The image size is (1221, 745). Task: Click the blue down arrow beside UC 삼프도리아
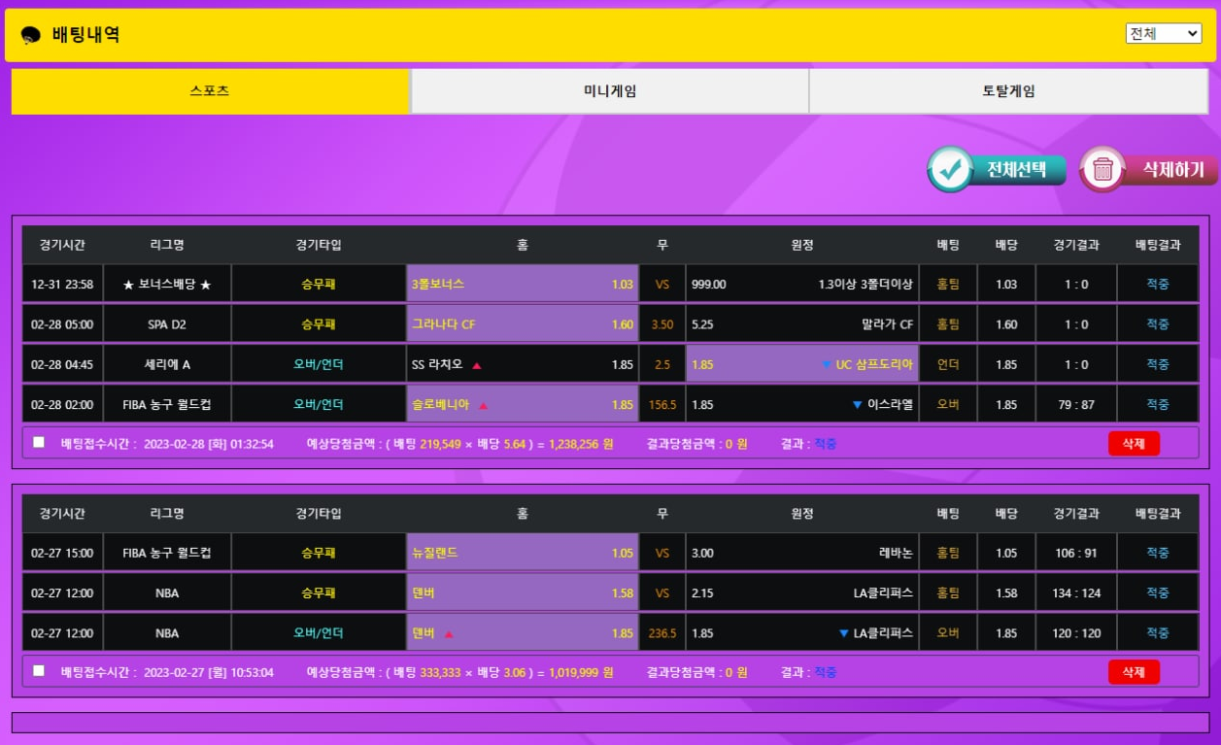[x=826, y=365]
